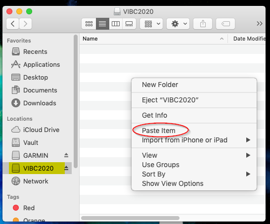Switch to column view
This screenshot has width=270, height=224.
click(116, 24)
